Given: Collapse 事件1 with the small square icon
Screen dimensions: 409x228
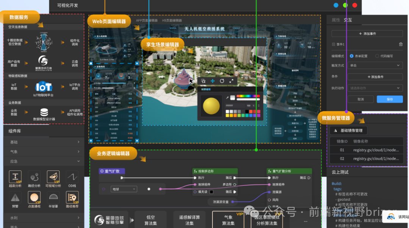Looking at the screenshot, I should pos(333,44).
